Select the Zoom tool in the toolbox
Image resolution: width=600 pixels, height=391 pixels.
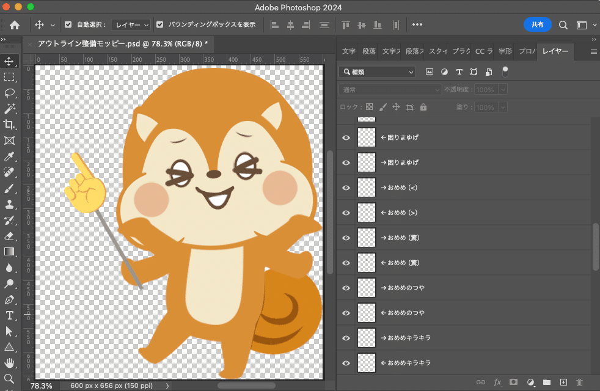[x=9, y=378]
